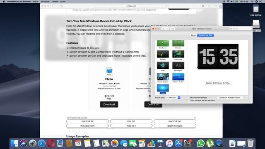
Task: Launch Siri from the dock
Action: [x=24, y=144]
